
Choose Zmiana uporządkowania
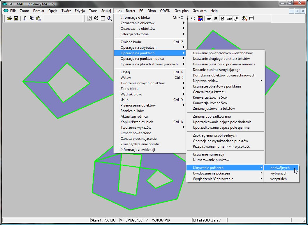click(x=225, y=116)
